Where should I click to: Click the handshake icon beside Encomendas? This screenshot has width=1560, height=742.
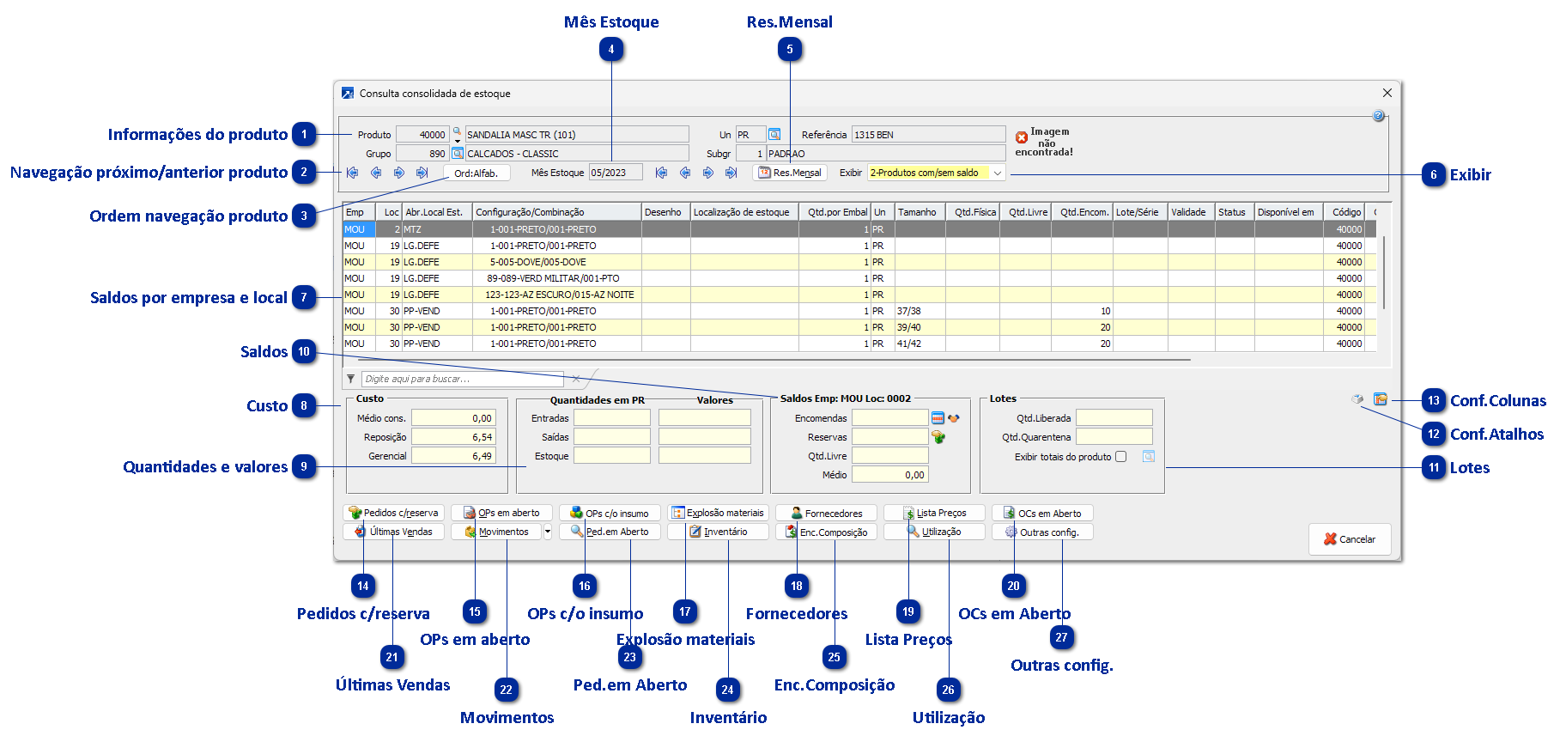(x=954, y=418)
